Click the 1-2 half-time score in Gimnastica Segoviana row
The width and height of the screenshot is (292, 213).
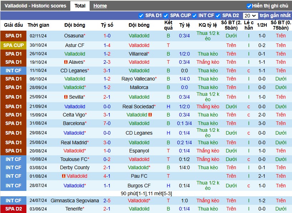point(262,201)
